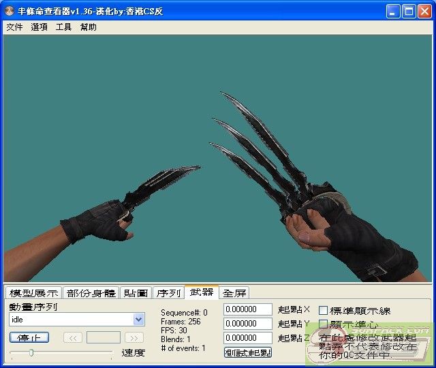Expand the idle animation sequence dropdown
The height and width of the screenshot is (368, 436).
click(x=139, y=320)
